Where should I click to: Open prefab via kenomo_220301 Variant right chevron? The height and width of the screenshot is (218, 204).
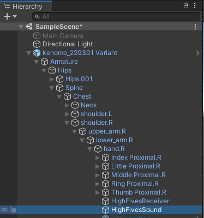pos(198,53)
